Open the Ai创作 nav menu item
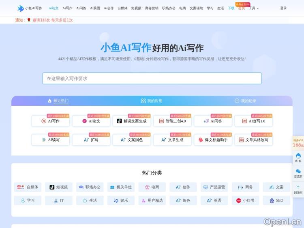This screenshot has width=304, height=228. [109, 8]
